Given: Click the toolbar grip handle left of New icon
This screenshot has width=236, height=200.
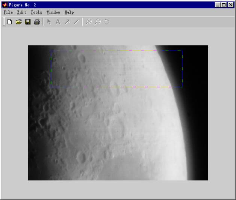Looking at the screenshot, I should click(4, 22).
